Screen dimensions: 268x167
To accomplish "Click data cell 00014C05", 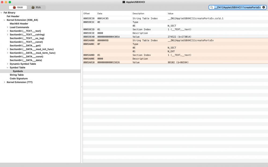I will pos(103,19).
